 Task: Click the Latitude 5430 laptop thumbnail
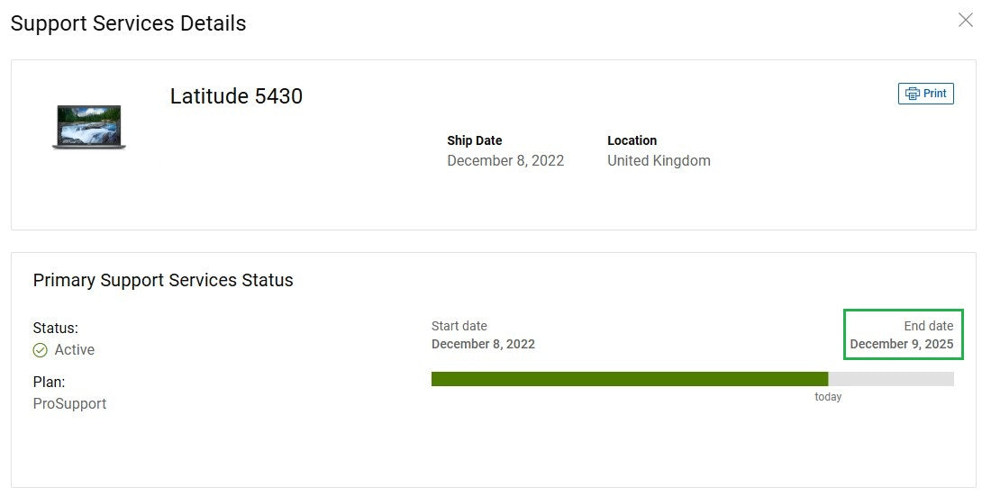[x=89, y=127]
